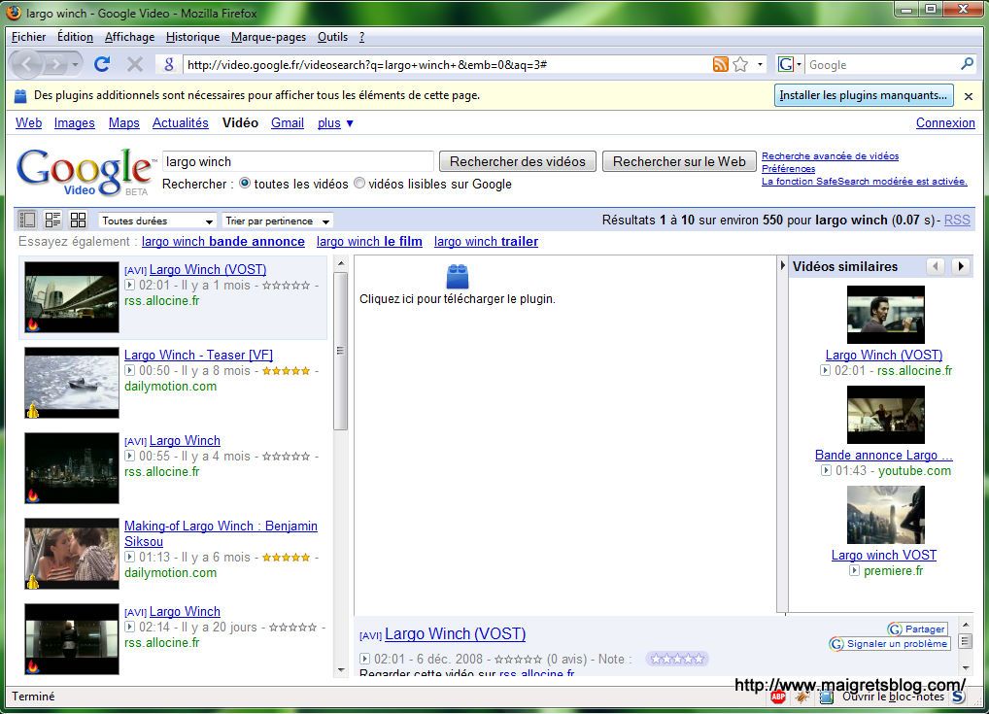Open the search engine selector dropdown
Image resolution: width=989 pixels, height=714 pixels.
(790, 64)
